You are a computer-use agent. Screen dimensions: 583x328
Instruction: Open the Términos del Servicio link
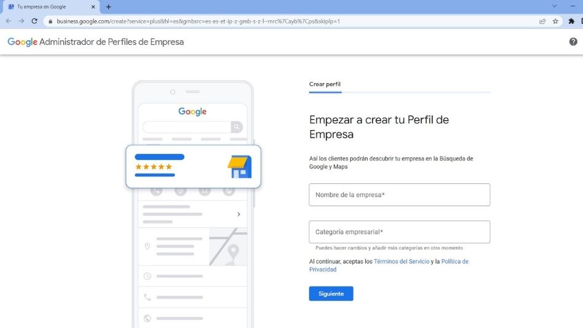(x=401, y=262)
